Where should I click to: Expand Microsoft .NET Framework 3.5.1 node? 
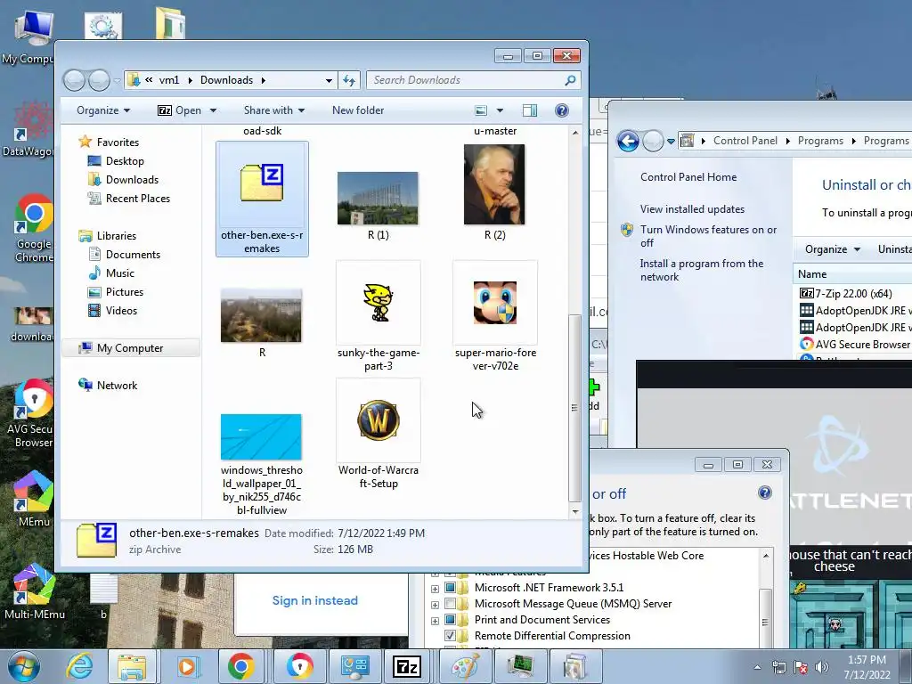(435, 589)
